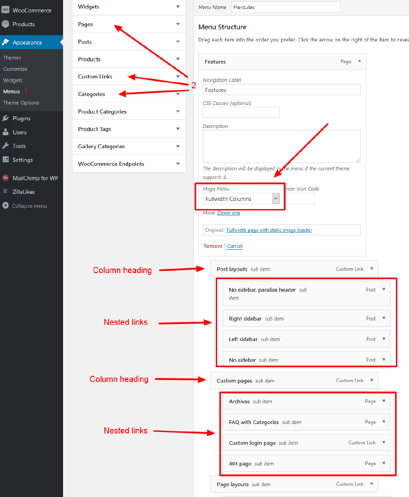
Task: Click the Archives sub item title
Action: point(239,401)
